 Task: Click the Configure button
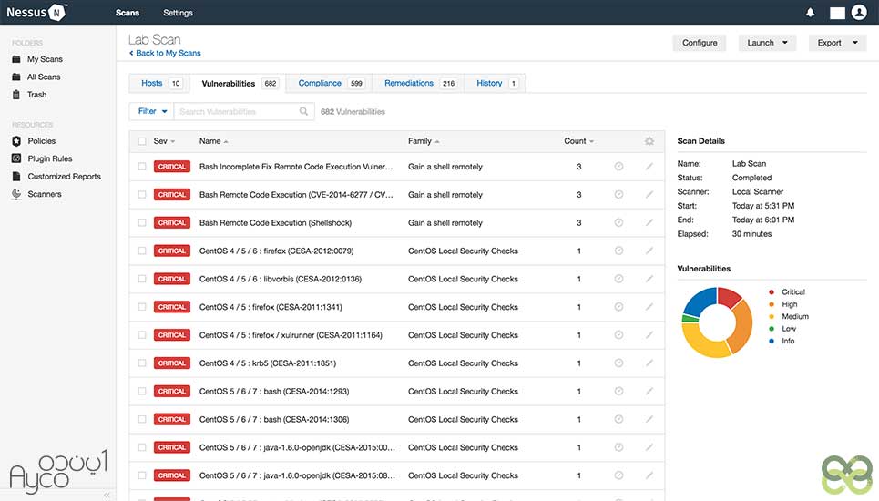tap(700, 43)
